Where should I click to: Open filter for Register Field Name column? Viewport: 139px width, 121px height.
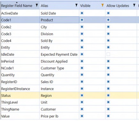(x=37, y=5)
